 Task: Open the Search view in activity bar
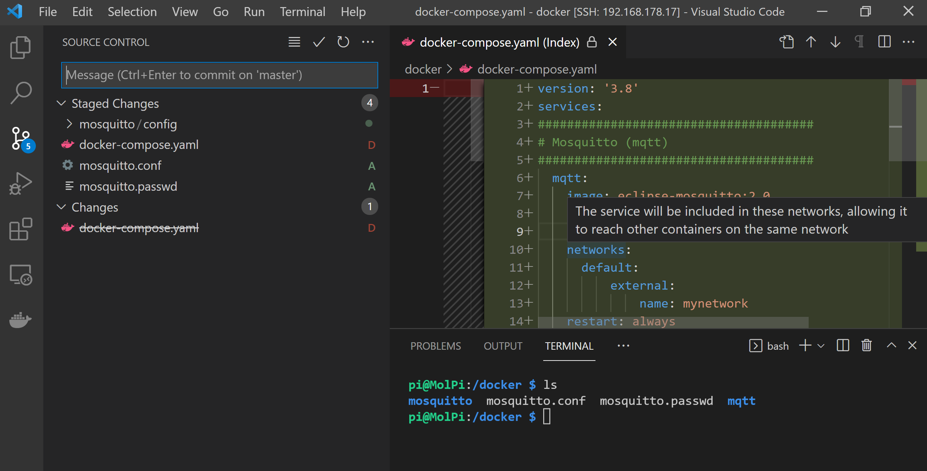21,93
